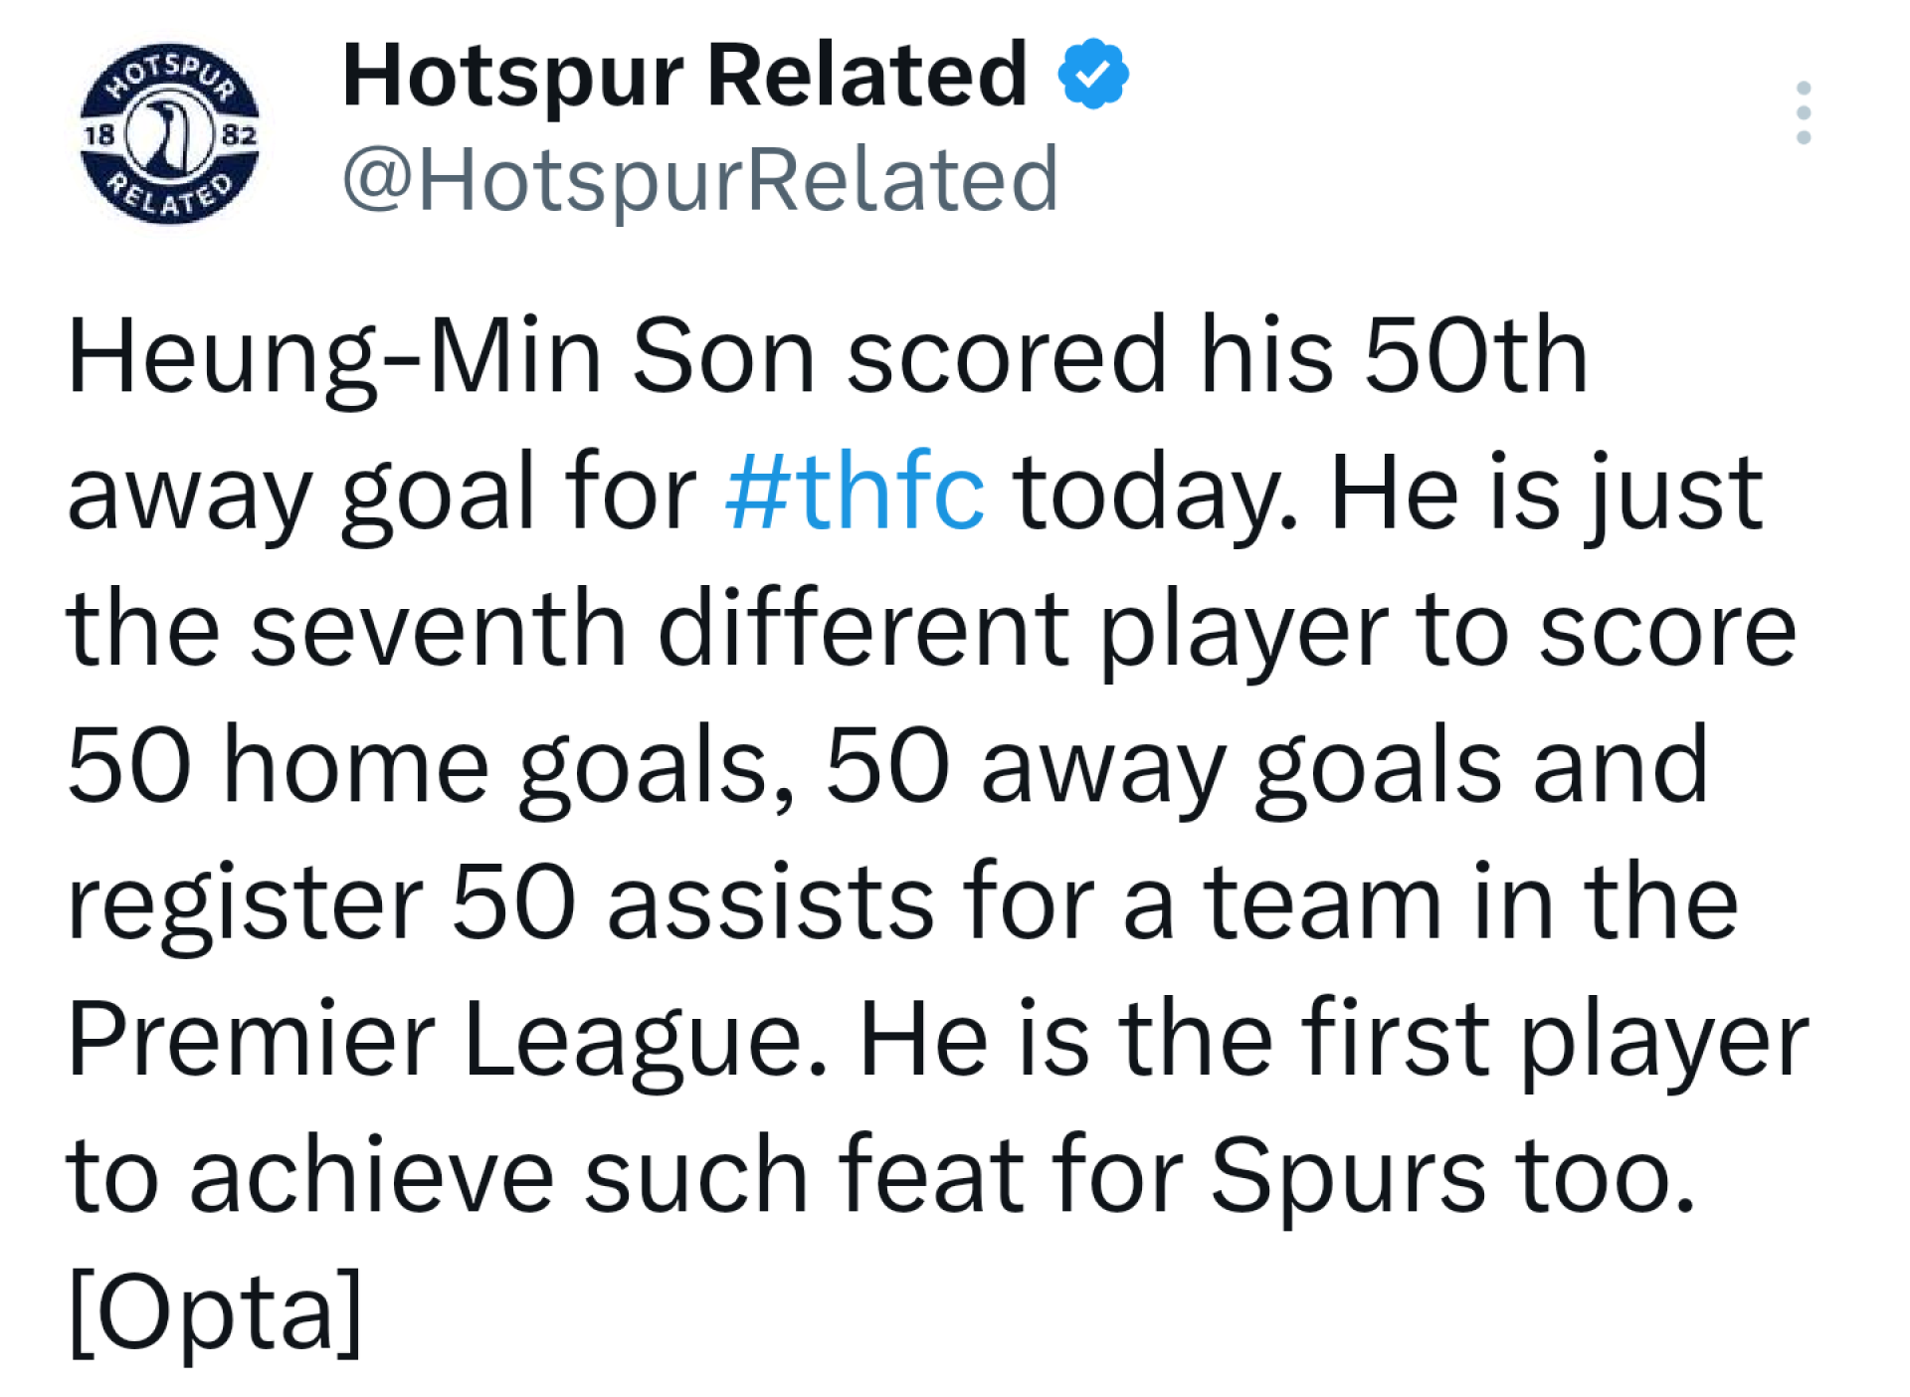Click the "Premier League" text in tweet
1910x1397 pixels.
435,1040
